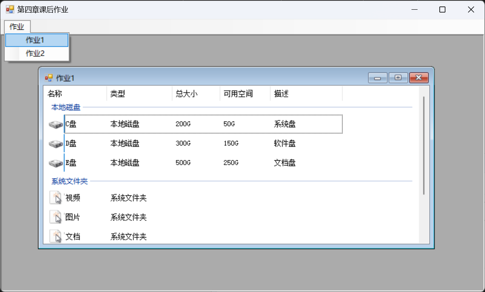Click the C盘 drive icon
This screenshot has width=485, height=292.
(56, 124)
